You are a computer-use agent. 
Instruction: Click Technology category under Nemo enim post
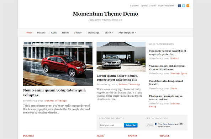click(x=61, y=101)
